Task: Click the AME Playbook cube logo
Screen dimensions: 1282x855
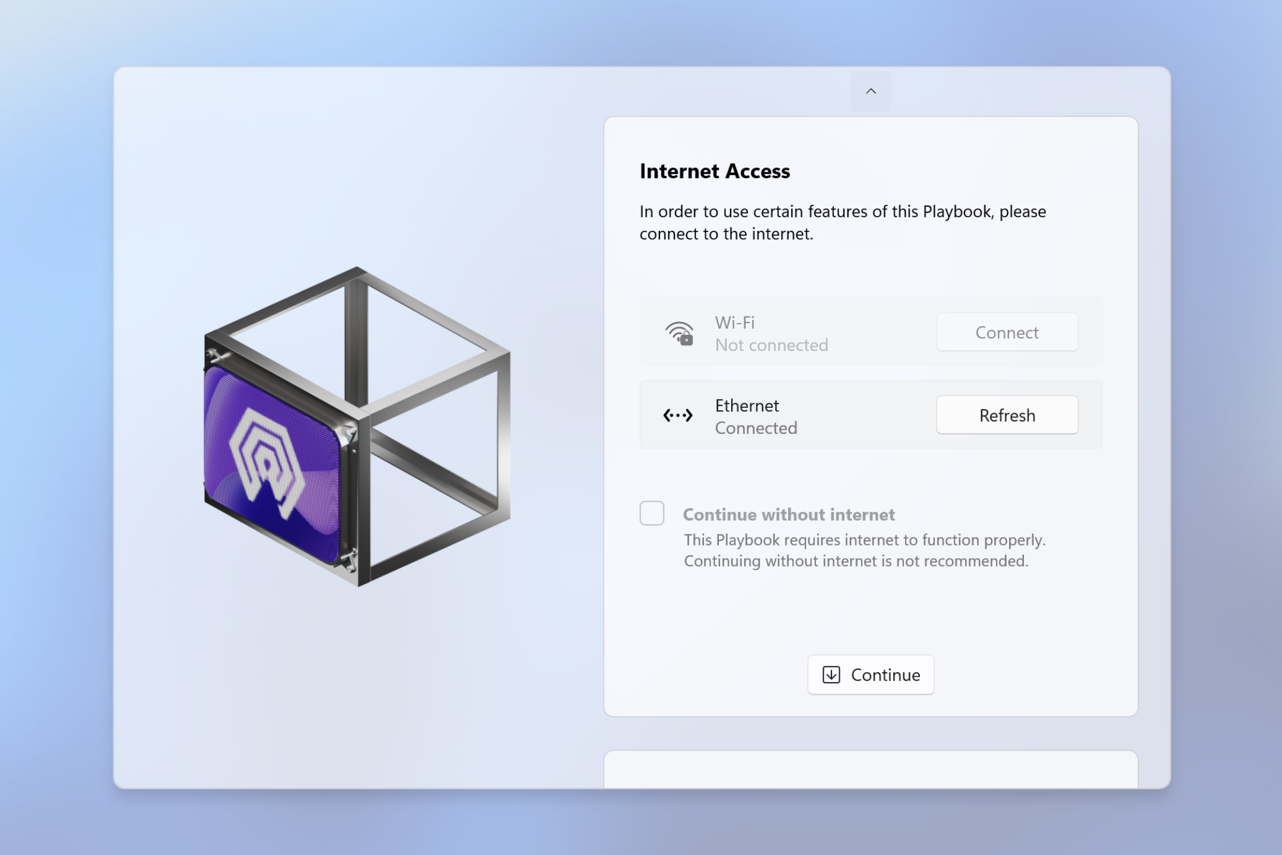Action: click(x=357, y=426)
